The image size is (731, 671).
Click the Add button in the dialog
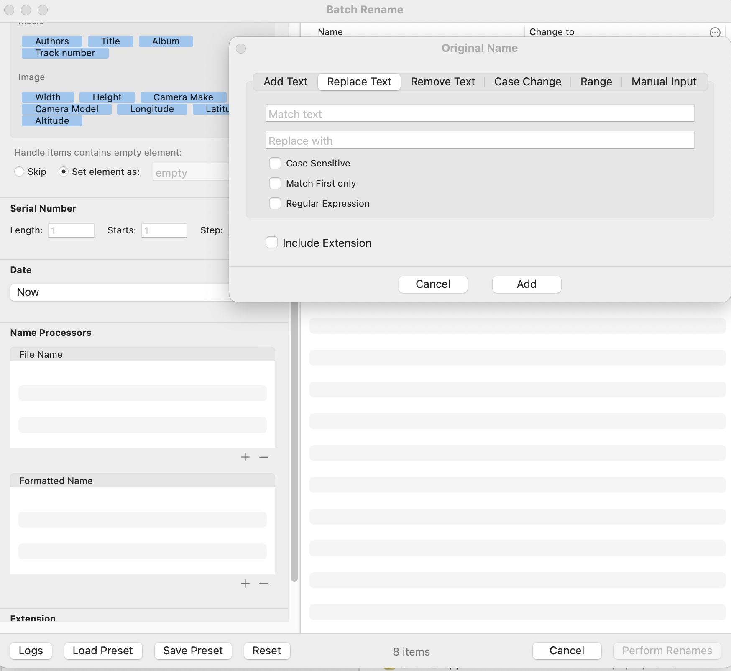[527, 284]
